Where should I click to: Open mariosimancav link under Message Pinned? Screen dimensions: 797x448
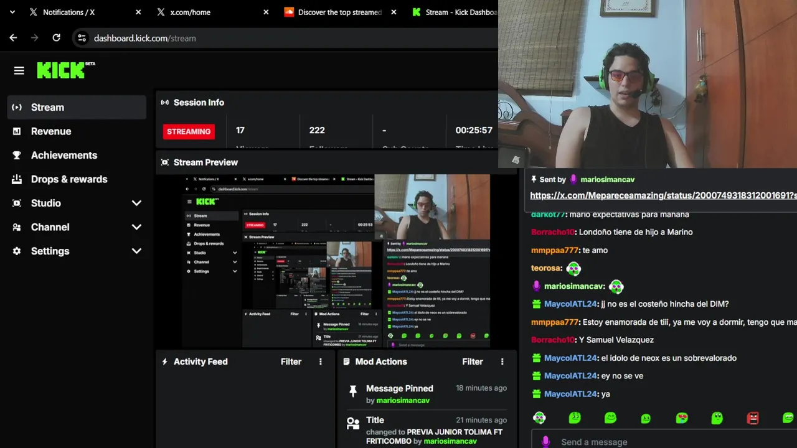403,401
